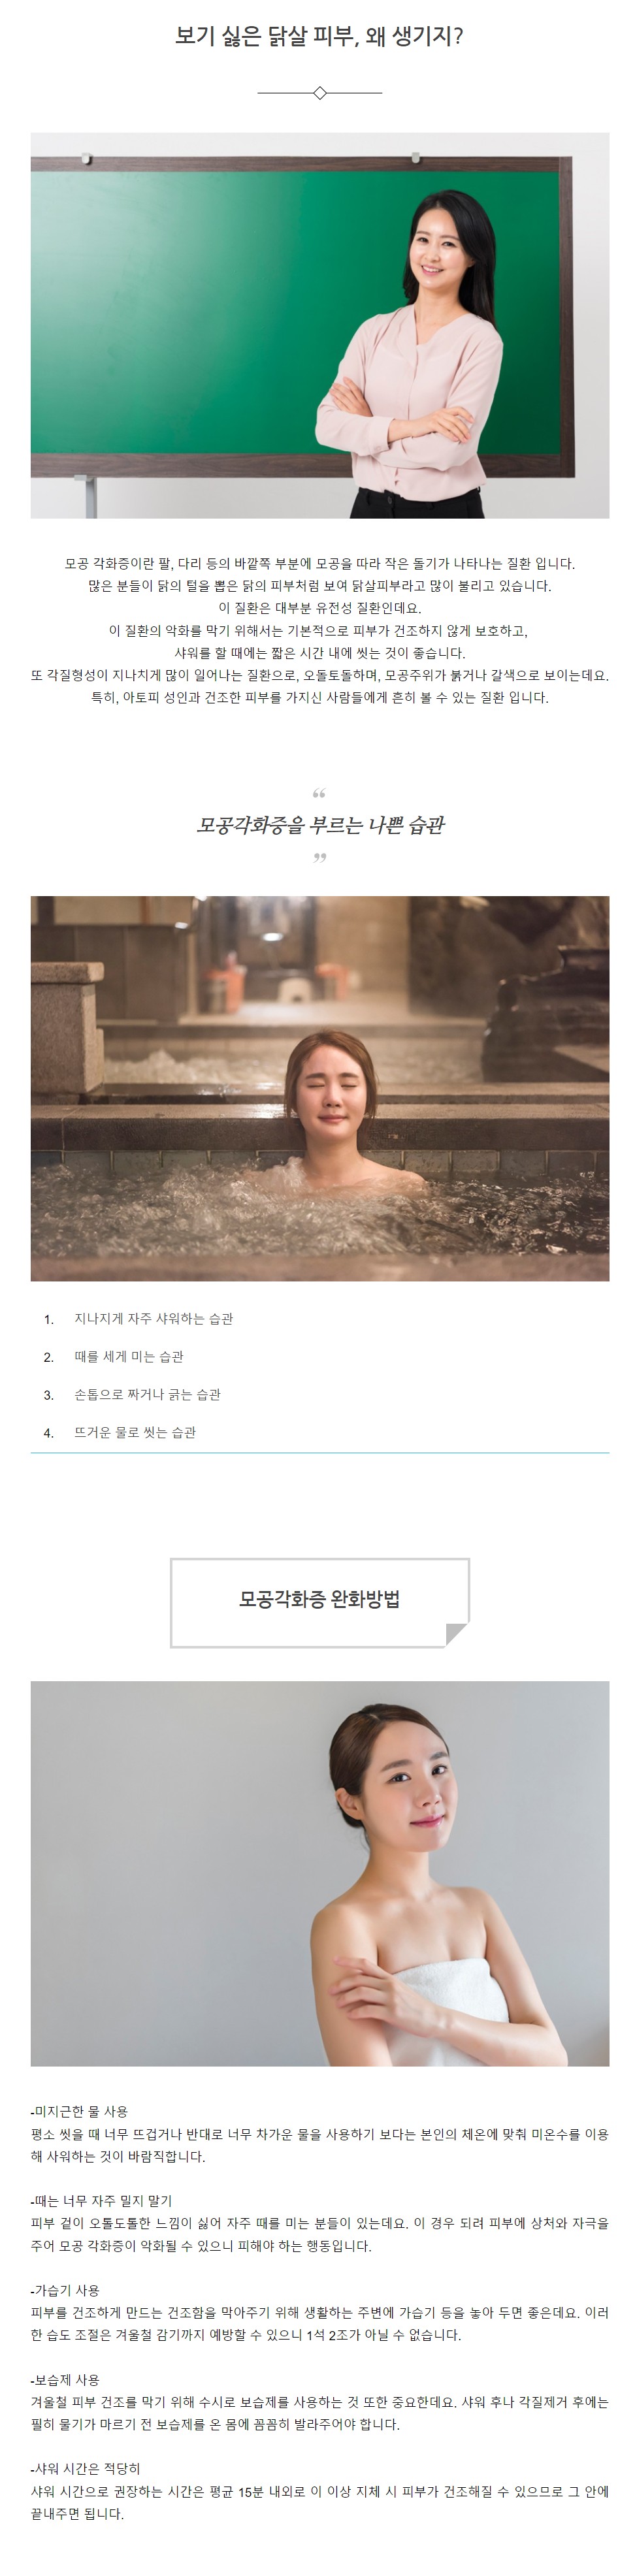This screenshot has height=2576, width=635.
Task: Click the '-보습제 사용' subheading
Action: click(x=66, y=2380)
